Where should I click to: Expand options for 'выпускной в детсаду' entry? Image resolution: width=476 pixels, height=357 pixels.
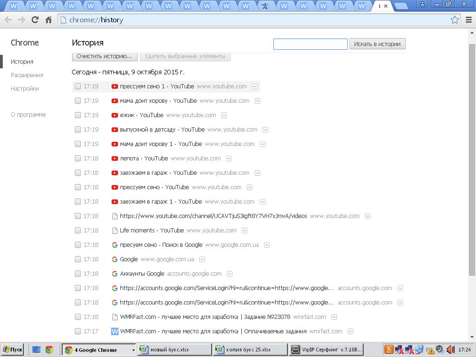(265, 130)
